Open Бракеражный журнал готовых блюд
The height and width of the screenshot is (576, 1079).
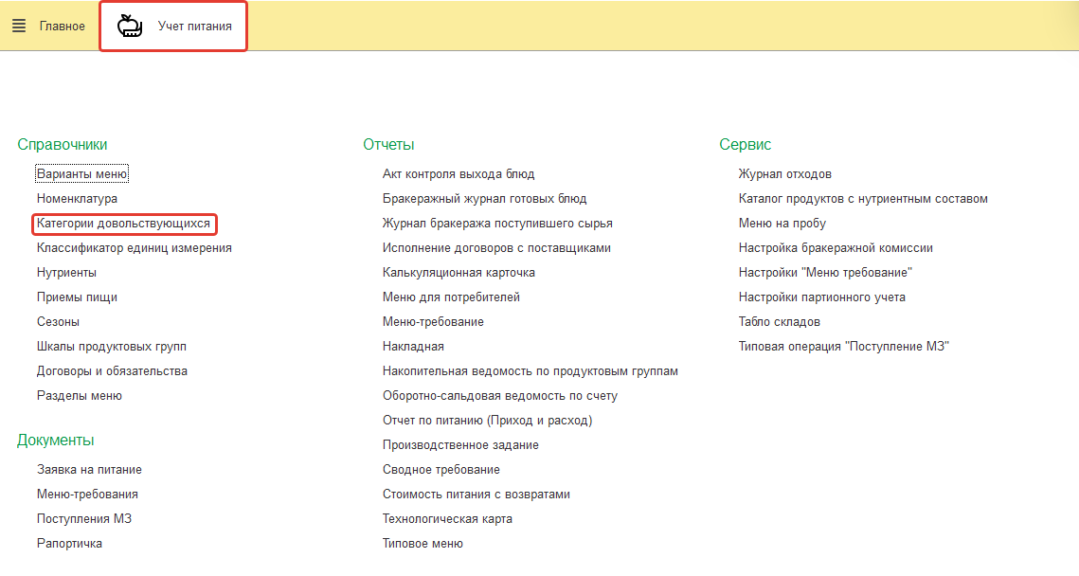tap(484, 199)
